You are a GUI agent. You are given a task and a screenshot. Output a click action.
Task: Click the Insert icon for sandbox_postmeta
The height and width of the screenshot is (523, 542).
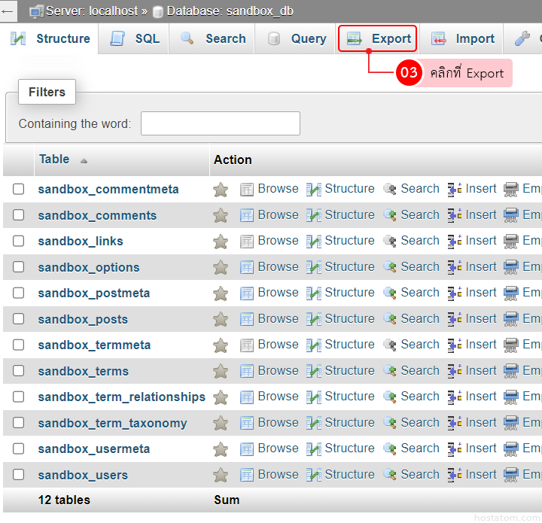455,293
